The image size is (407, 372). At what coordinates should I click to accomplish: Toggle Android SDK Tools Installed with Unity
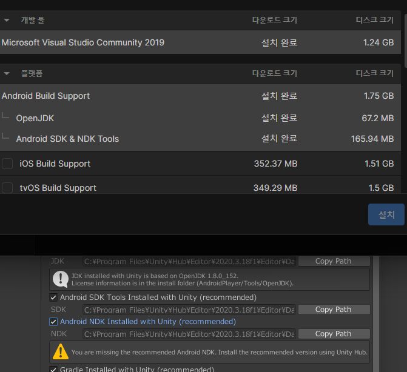[x=53, y=297]
